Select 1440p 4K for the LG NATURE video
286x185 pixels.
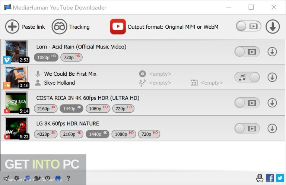pyautogui.click(x=98, y=134)
